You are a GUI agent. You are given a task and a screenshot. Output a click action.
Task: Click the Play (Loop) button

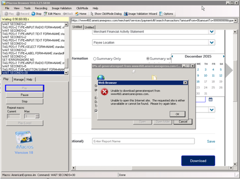24,123
